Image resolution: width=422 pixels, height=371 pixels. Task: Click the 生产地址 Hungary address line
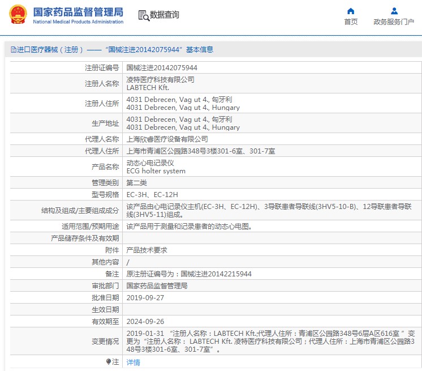point(183,127)
